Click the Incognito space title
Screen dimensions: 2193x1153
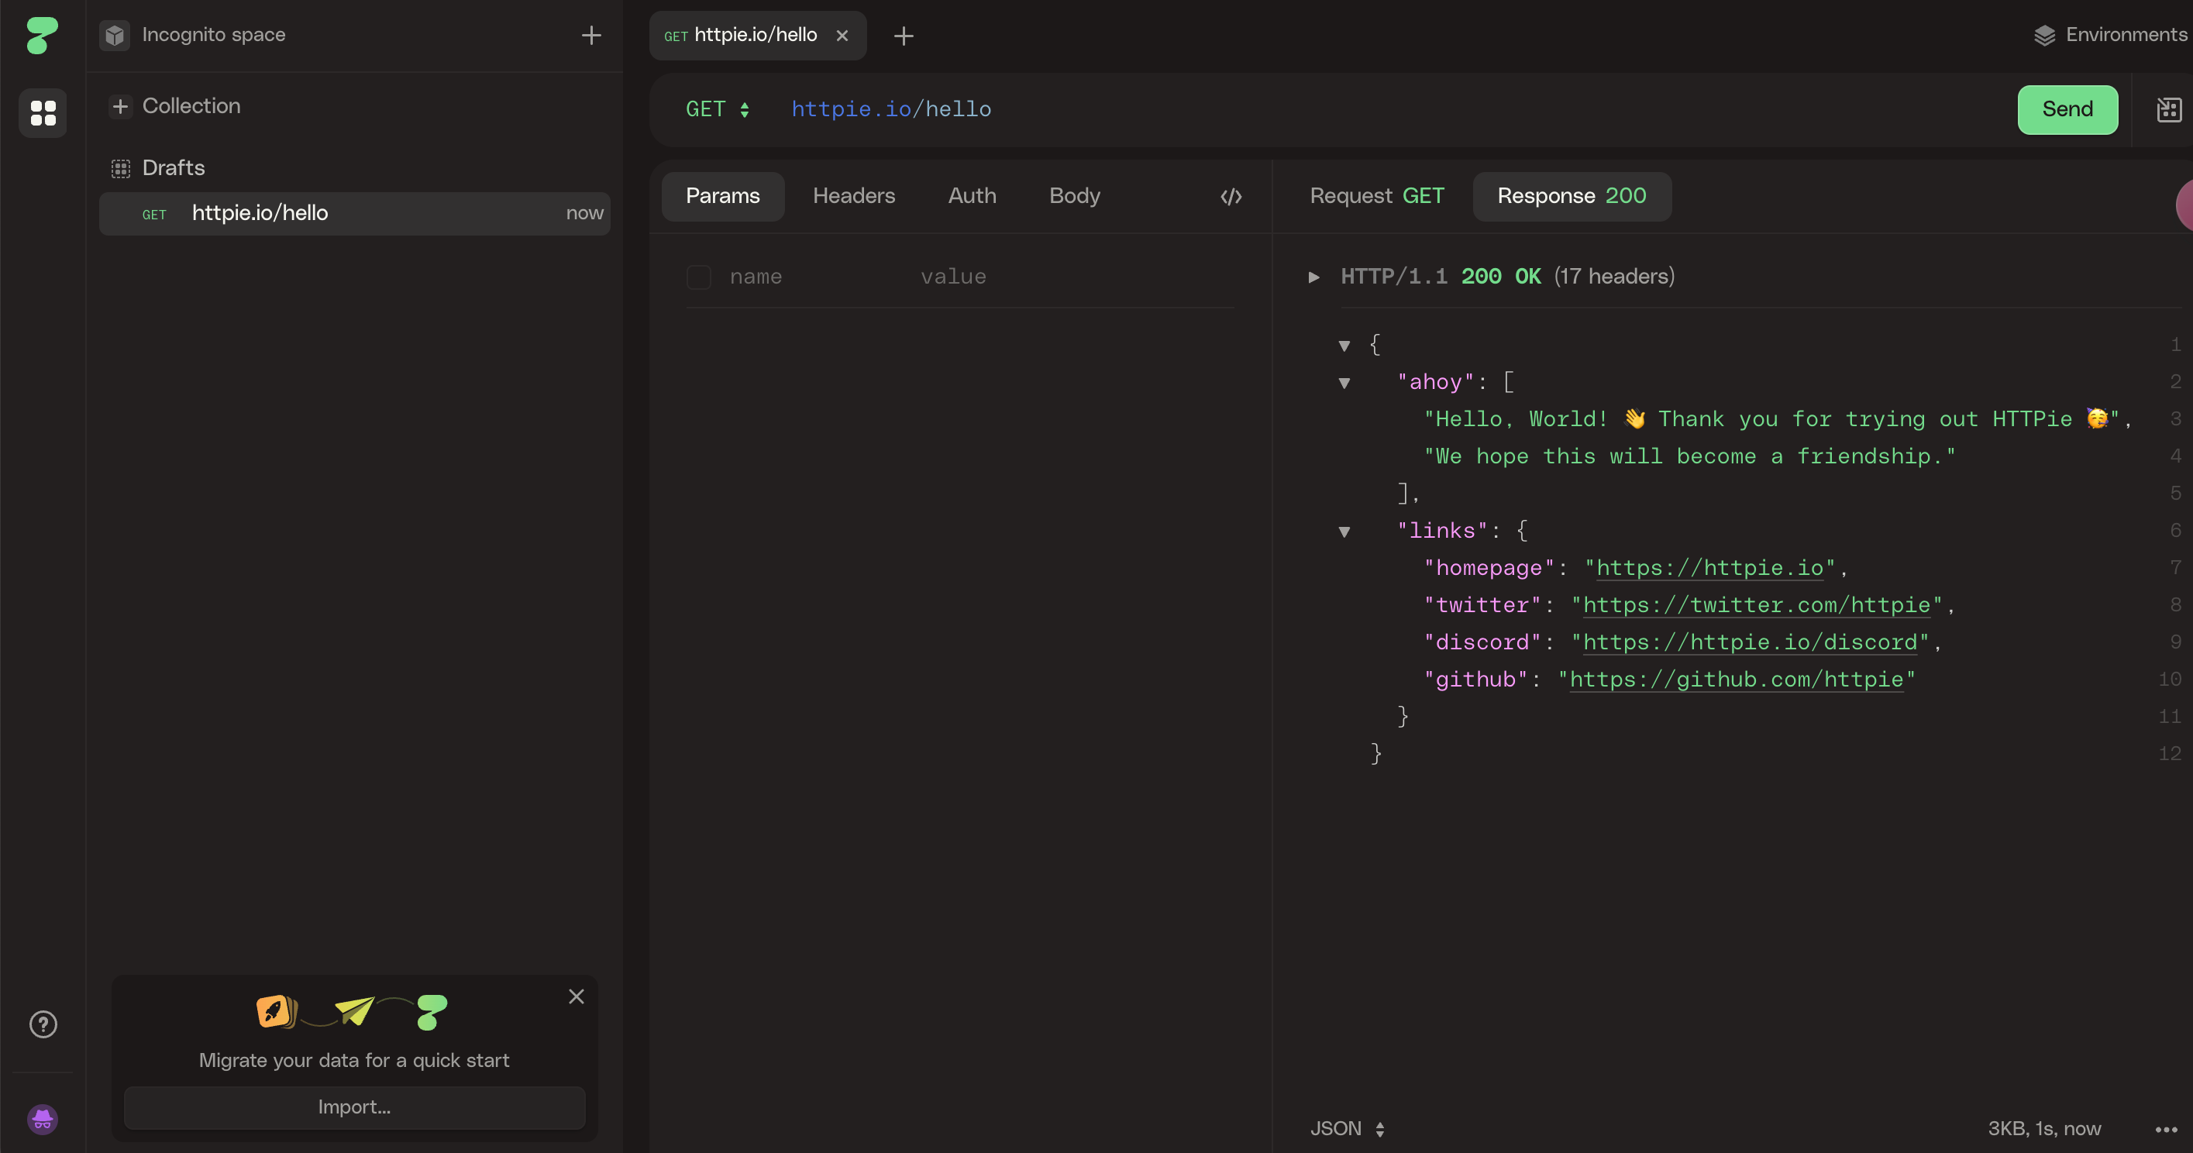pyautogui.click(x=214, y=35)
